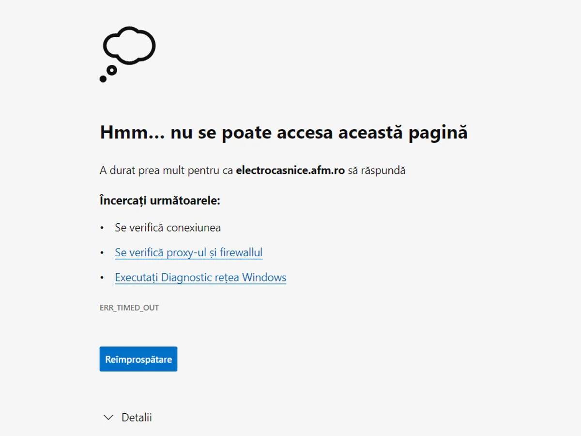Click the solid black dot below the cloud

click(x=103, y=79)
